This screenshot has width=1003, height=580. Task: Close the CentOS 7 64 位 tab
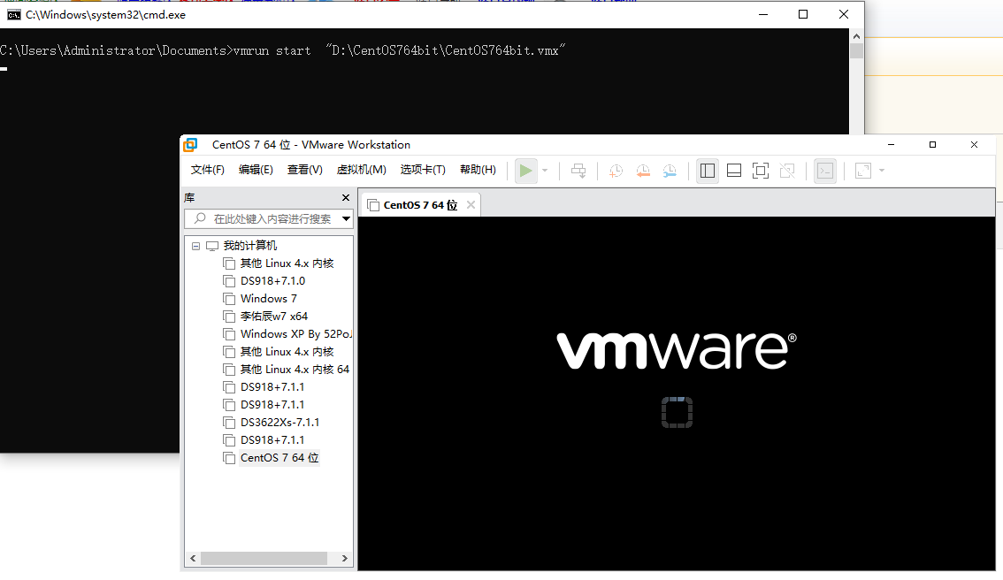[471, 204]
